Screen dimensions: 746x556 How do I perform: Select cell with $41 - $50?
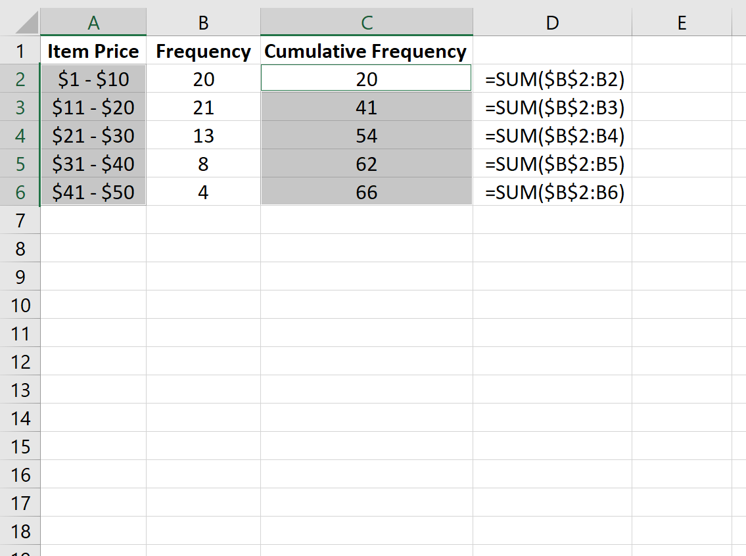click(93, 193)
